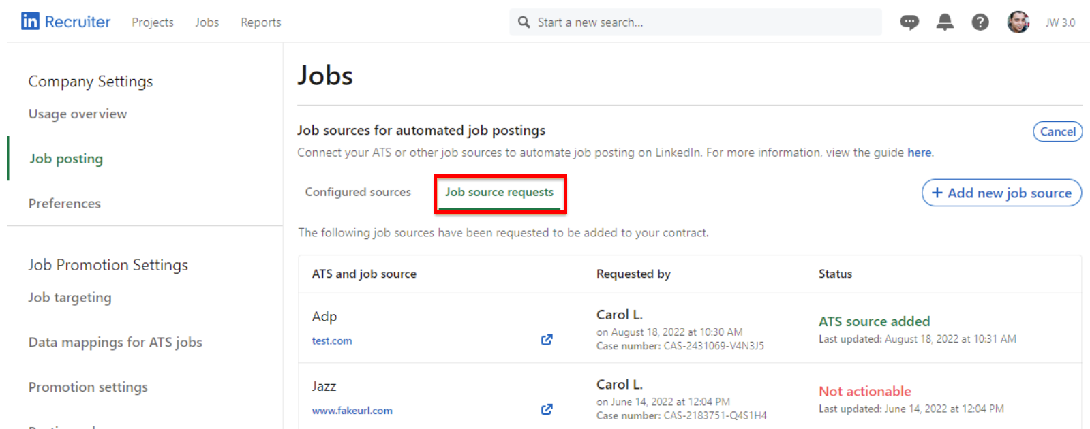
Task: Switch to Job source requests tab
Action: pyautogui.click(x=500, y=193)
